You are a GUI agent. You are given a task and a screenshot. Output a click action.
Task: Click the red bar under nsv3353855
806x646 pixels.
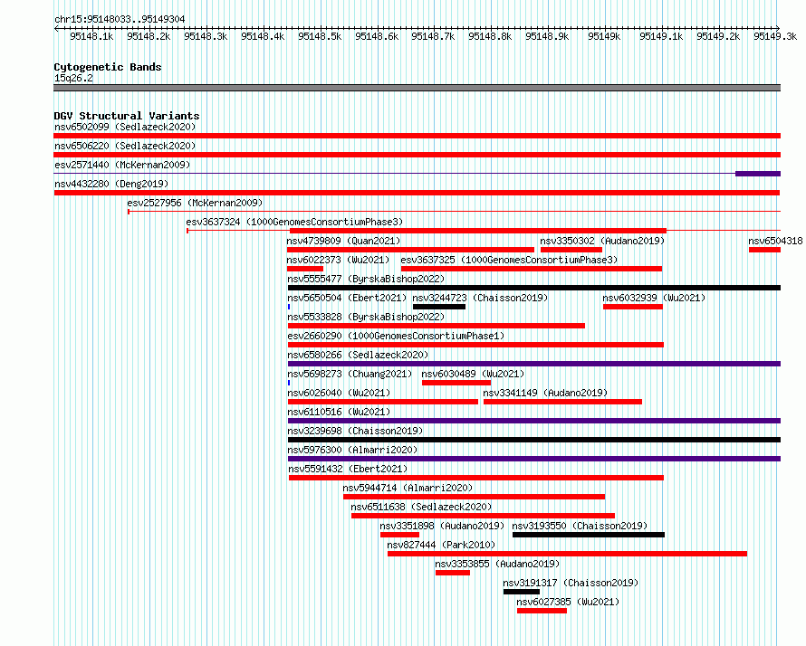point(453,573)
